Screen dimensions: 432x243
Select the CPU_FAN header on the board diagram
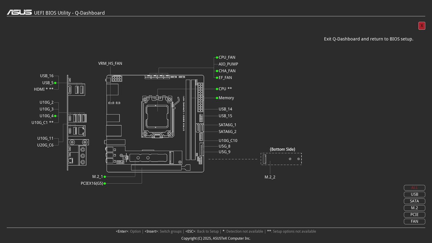pyautogui.click(x=227, y=57)
